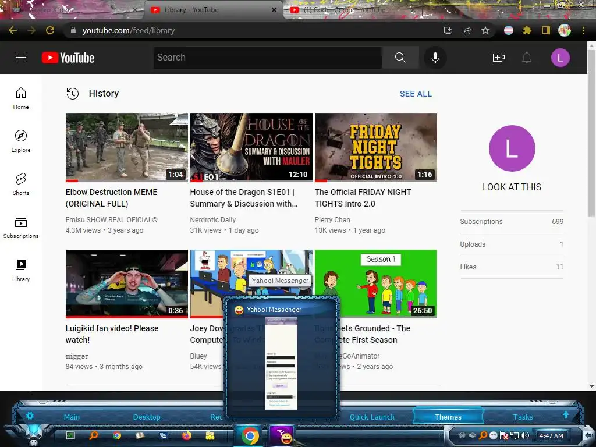The width and height of the screenshot is (596, 447).
Task: Click the large L profile circle
Action: pyautogui.click(x=512, y=148)
